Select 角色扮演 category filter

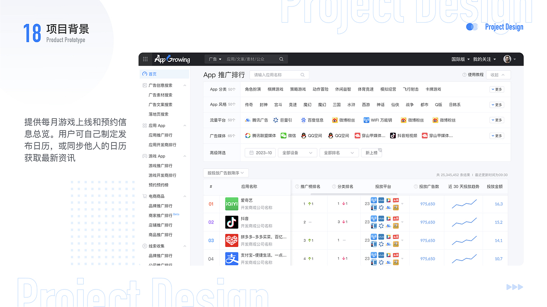tap(253, 90)
